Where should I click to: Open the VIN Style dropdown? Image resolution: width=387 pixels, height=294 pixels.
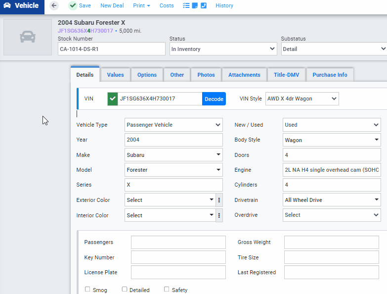tap(302, 98)
